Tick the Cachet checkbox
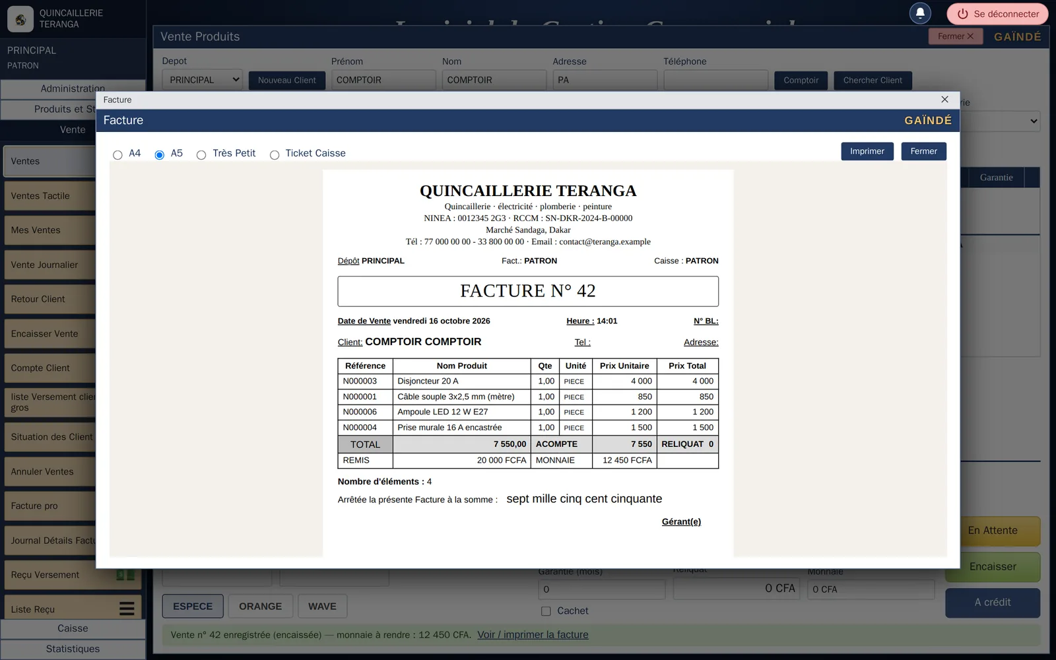This screenshot has height=660, width=1056. click(546, 611)
